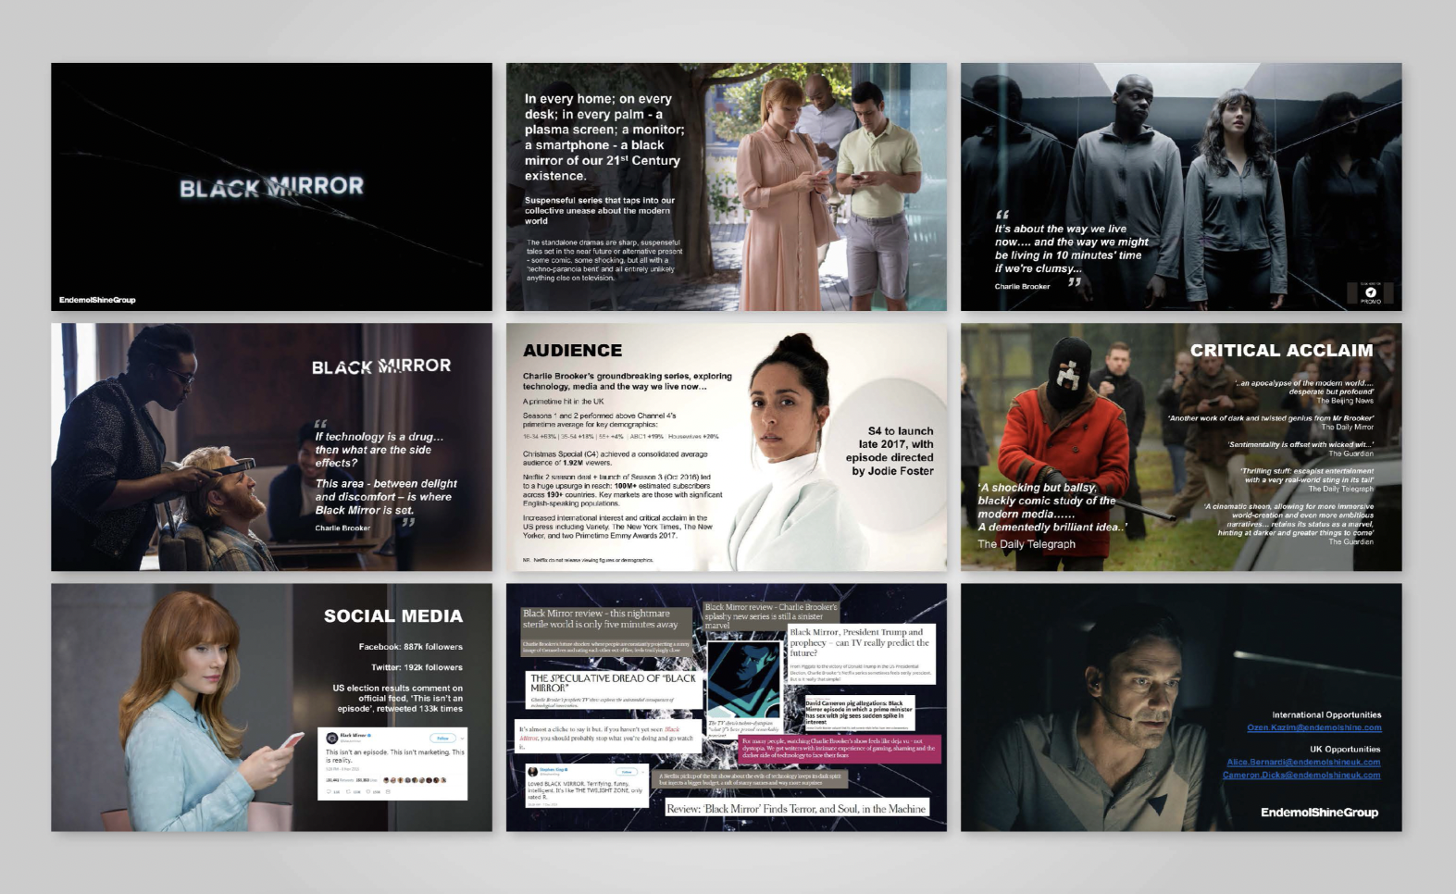Image resolution: width=1456 pixels, height=894 pixels.
Task: Click the 'SOCIAL MEDIA' heading text
Action: coord(392,616)
